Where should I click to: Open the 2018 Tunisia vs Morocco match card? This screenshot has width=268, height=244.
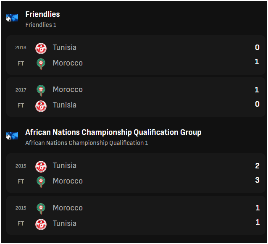click(136, 55)
